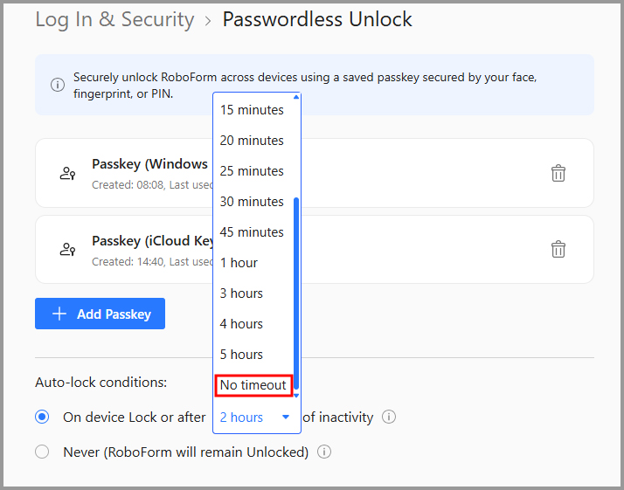Choose '30 minutes' from the timeout list

pyautogui.click(x=252, y=202)
